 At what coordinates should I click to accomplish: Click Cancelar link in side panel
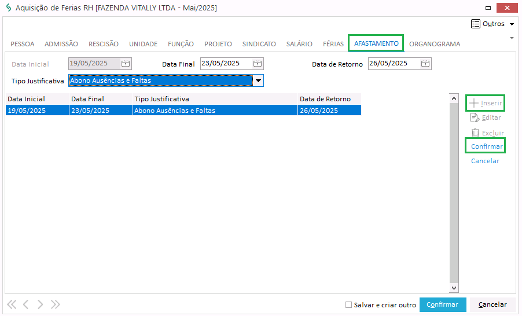485,161
